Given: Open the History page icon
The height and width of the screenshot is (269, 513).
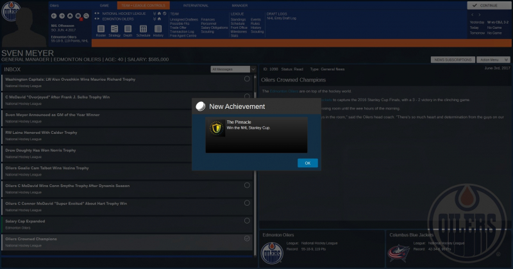Looking at the screenshot, I should tap(158, 29).
